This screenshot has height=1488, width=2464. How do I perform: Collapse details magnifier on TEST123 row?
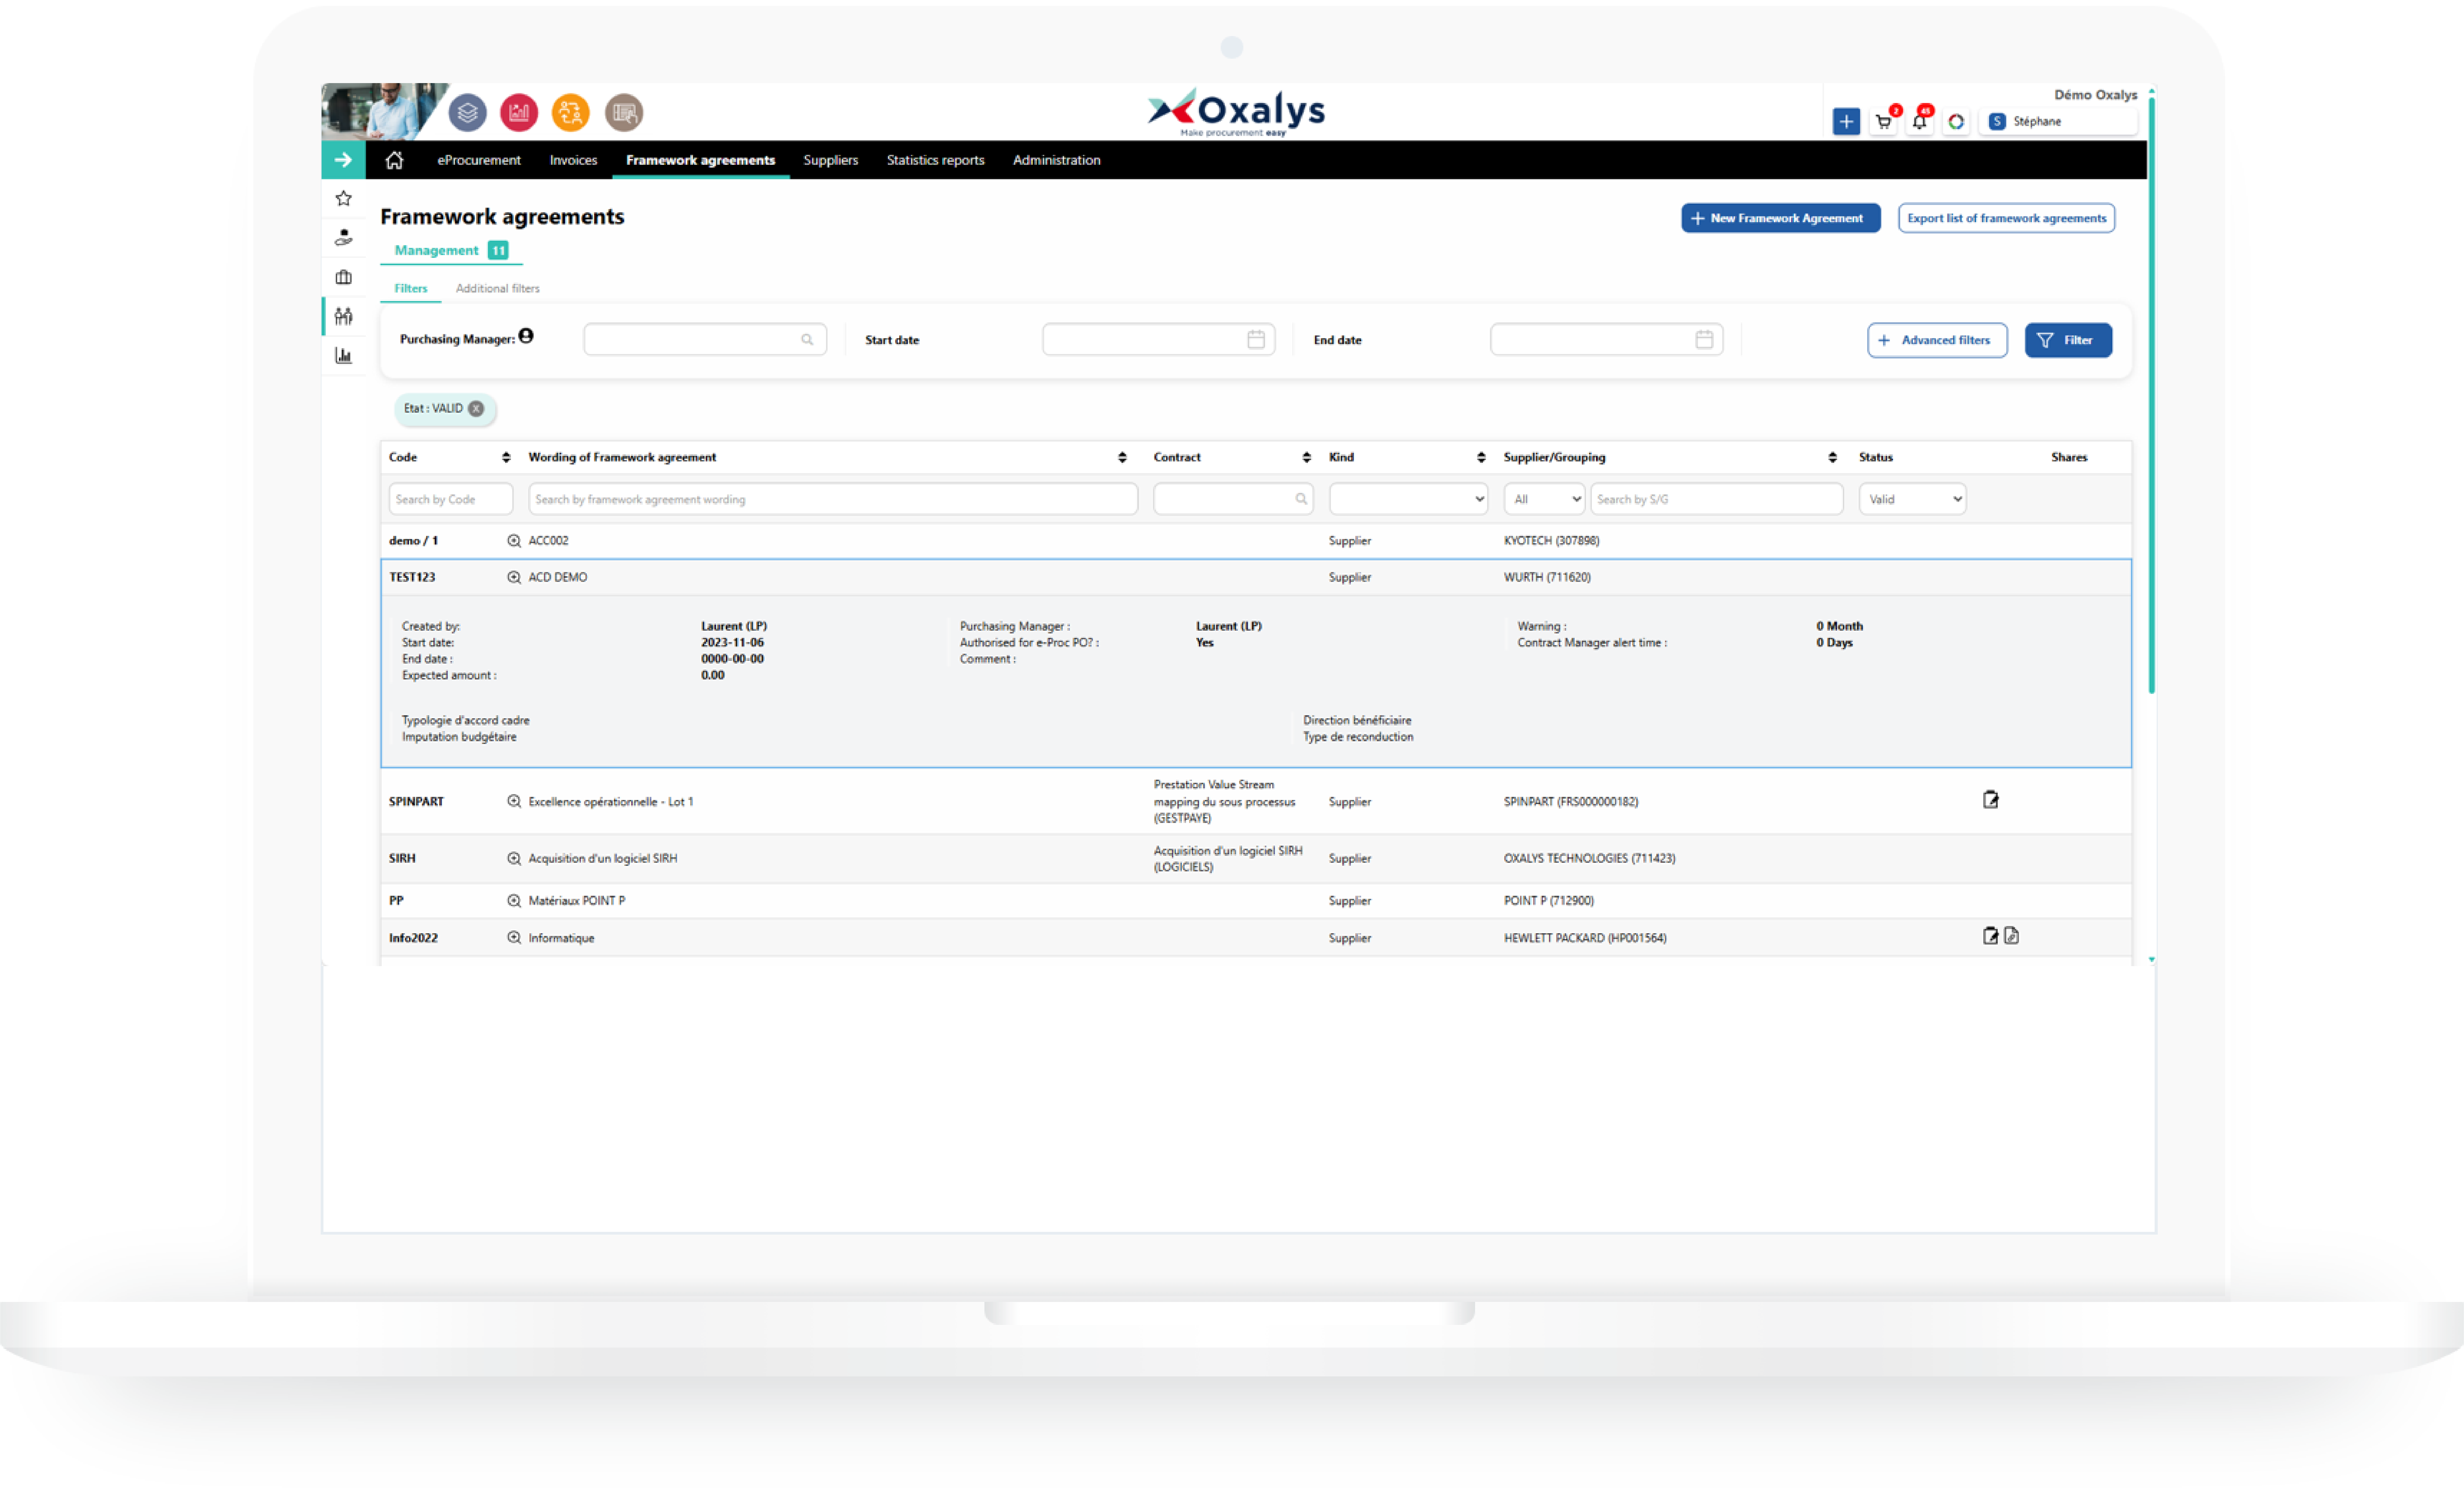[514, 577]
